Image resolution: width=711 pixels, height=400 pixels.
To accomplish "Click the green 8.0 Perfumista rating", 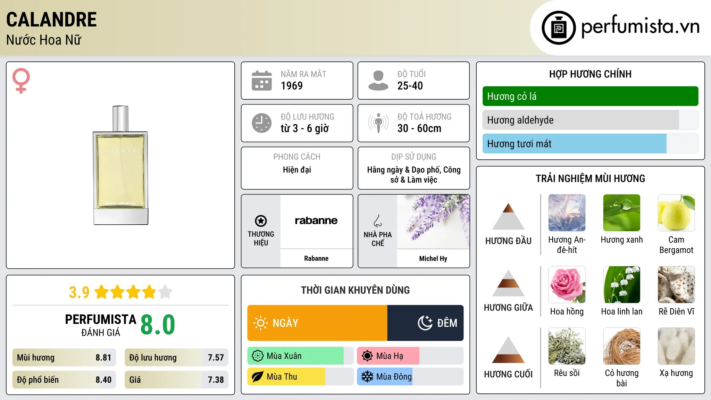I will tap(158, 325).
